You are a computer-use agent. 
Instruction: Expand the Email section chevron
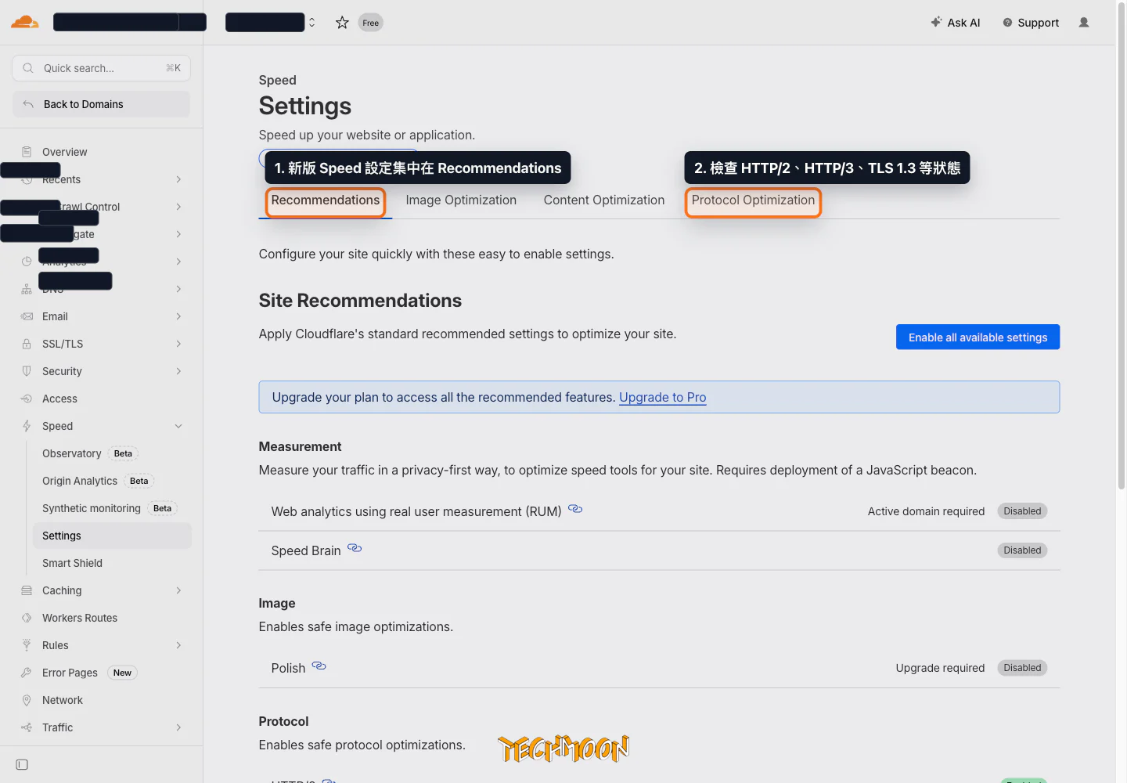178,316
